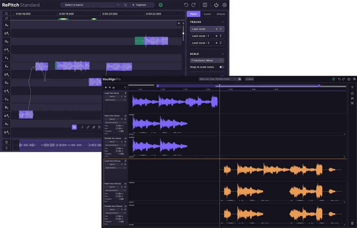Toggle the dot indicator on Lead vocal - 1

pos(216,36)
